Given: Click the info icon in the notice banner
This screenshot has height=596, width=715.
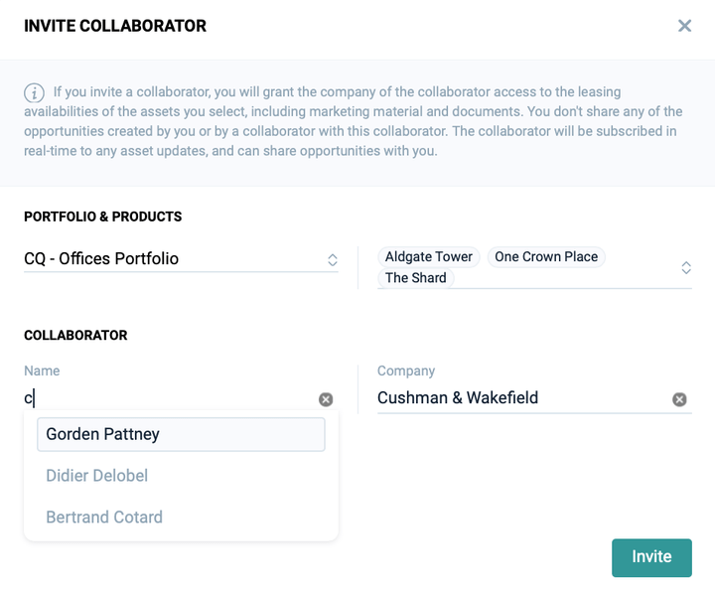Looking at the screenshot, I should click(x=35, y=92).
